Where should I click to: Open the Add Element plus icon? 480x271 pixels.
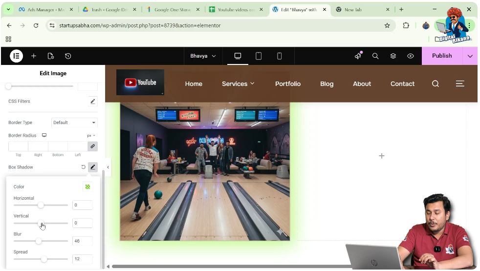pyautogui.click(x=34, y=56)
